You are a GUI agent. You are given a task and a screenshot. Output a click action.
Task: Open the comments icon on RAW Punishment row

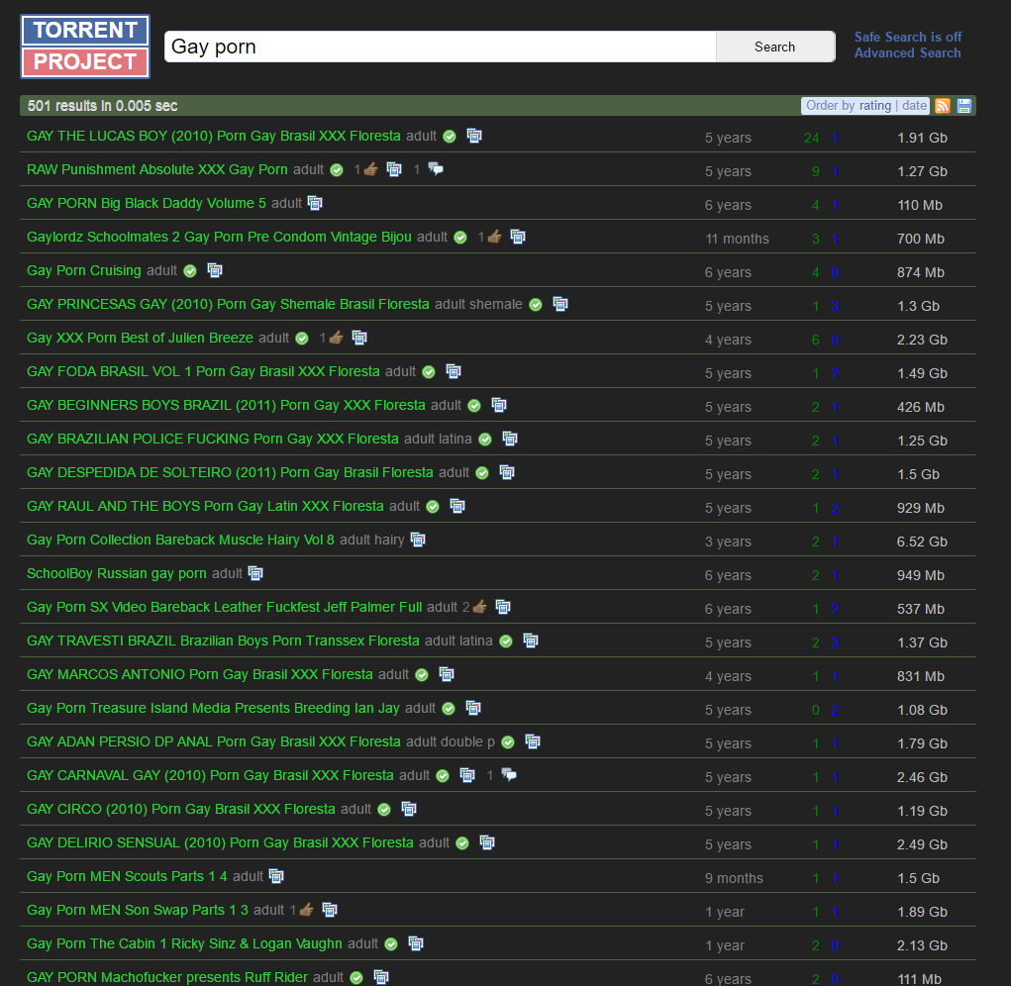pos(436,169)
